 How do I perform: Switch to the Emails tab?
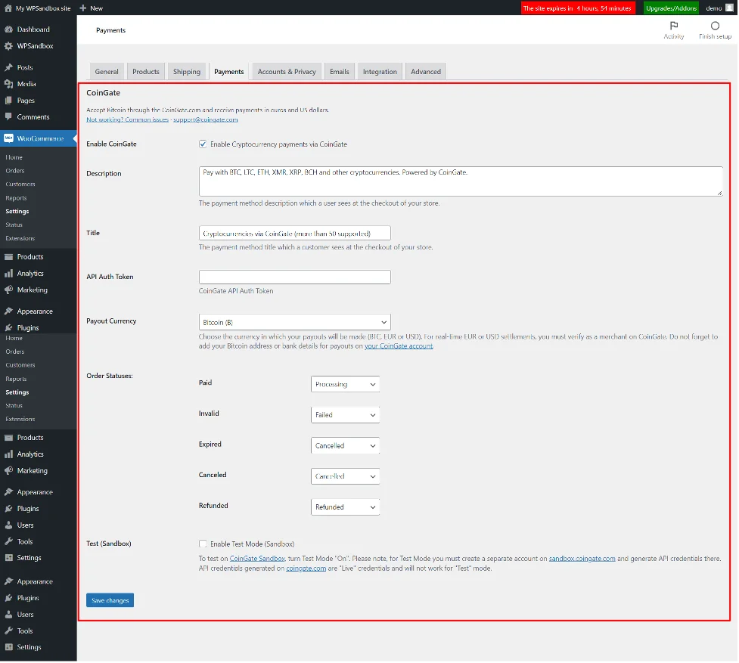tap(340, 72)
